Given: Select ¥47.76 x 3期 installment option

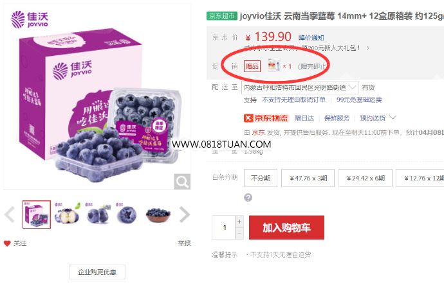Looking at the screenshot, I should pos(308,178).
